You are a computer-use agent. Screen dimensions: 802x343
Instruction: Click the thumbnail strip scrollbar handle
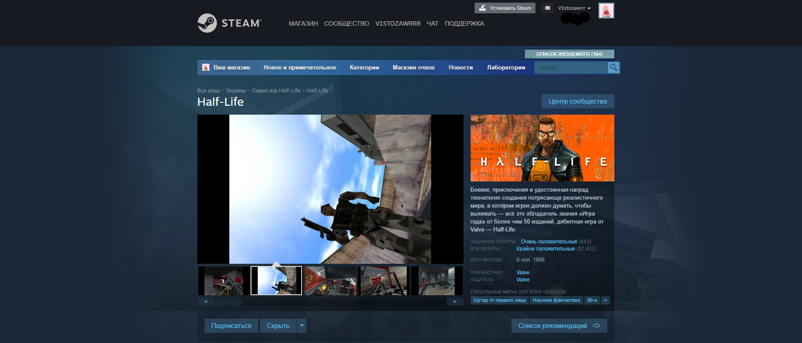pos(228,302)
